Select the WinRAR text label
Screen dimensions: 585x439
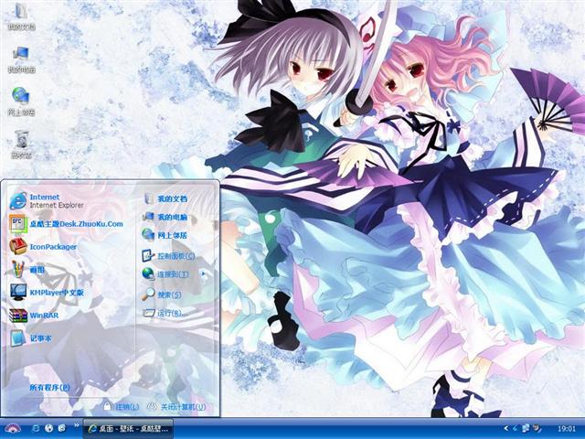point(44,316)
